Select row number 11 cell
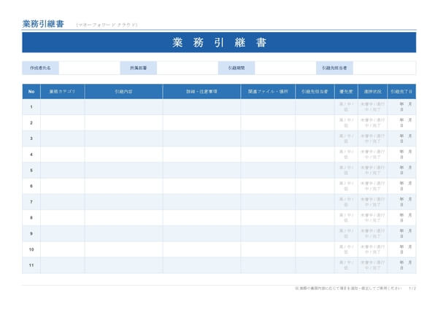 (31, 265)
